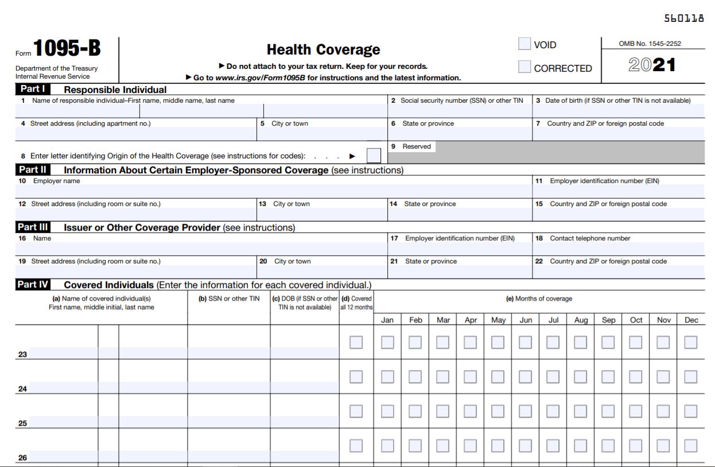Click the Contact telephone number field
The image size is (715, 467).
point(619,248)
